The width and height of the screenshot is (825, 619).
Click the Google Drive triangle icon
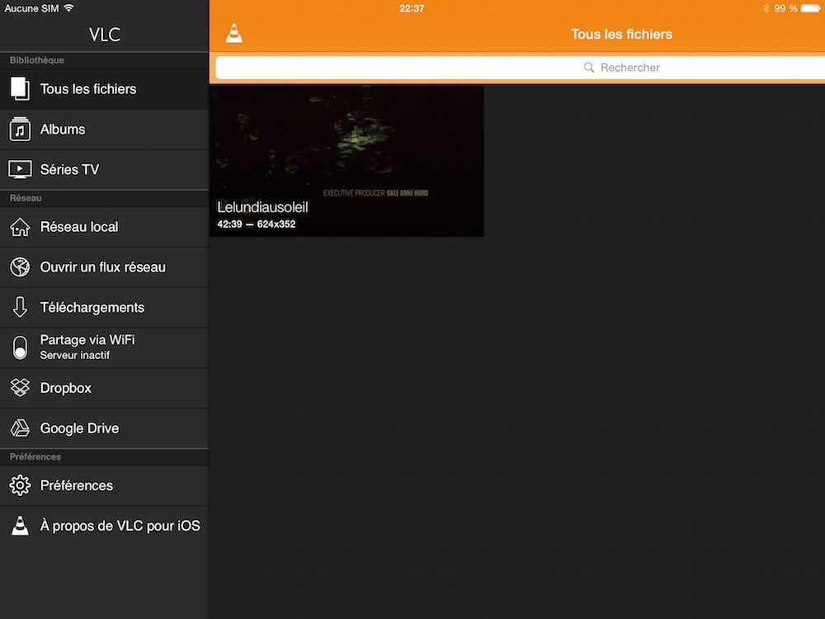coord(20,428)
